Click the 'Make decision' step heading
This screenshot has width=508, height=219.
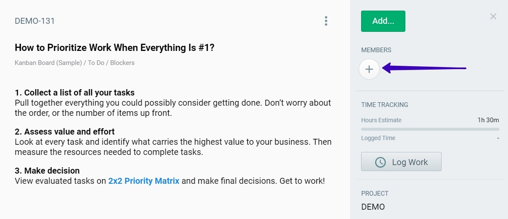47,171
